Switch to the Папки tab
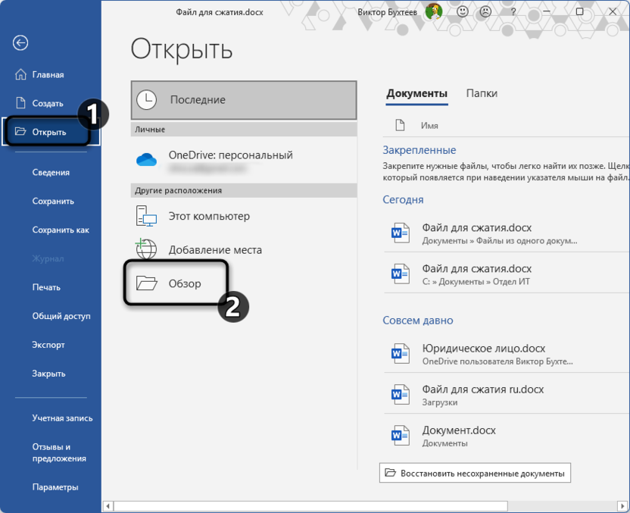 [482, 92]
